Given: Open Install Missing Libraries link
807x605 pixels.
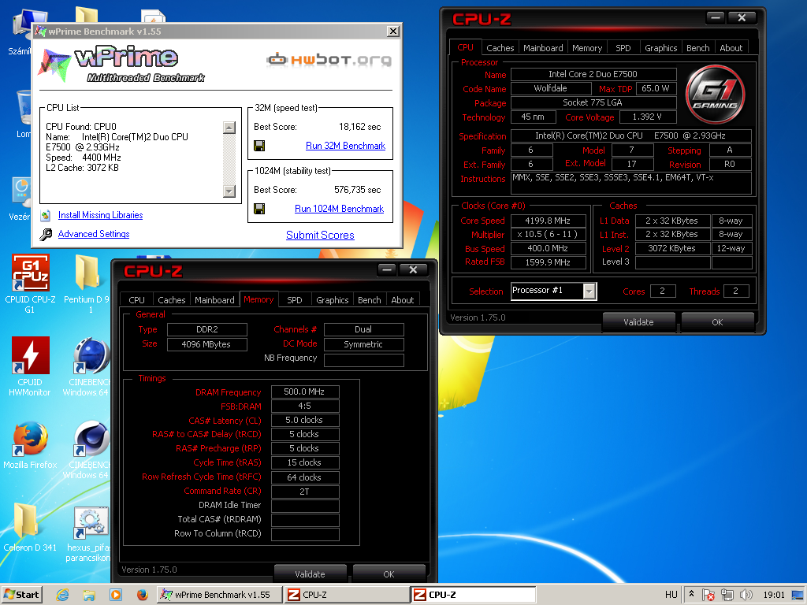Looking at the screenshot, I should [x=100, y=215].
